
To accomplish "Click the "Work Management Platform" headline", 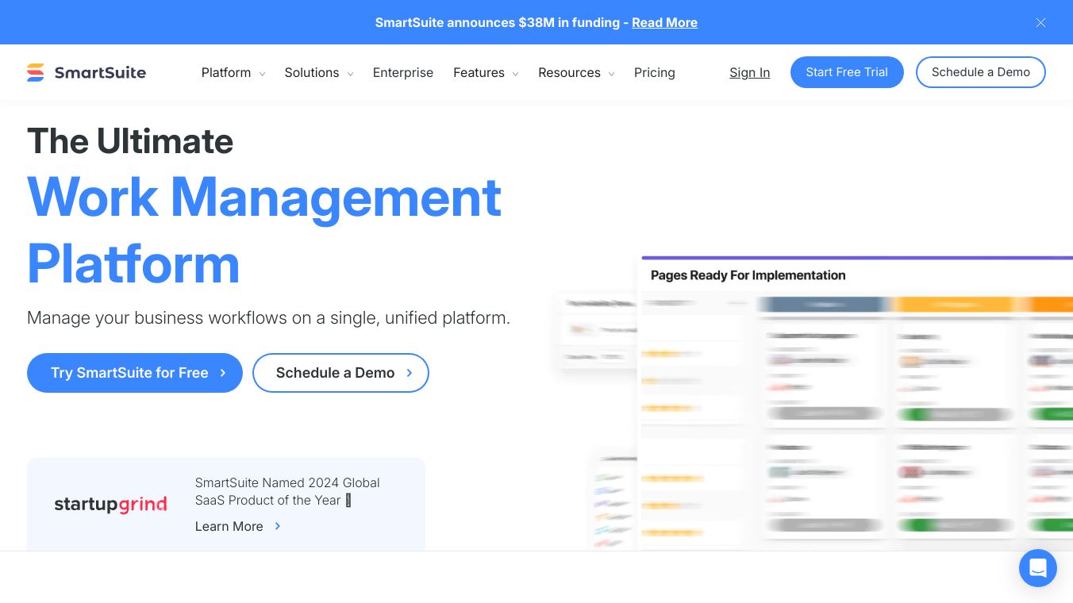I will [x=264, y=230].
